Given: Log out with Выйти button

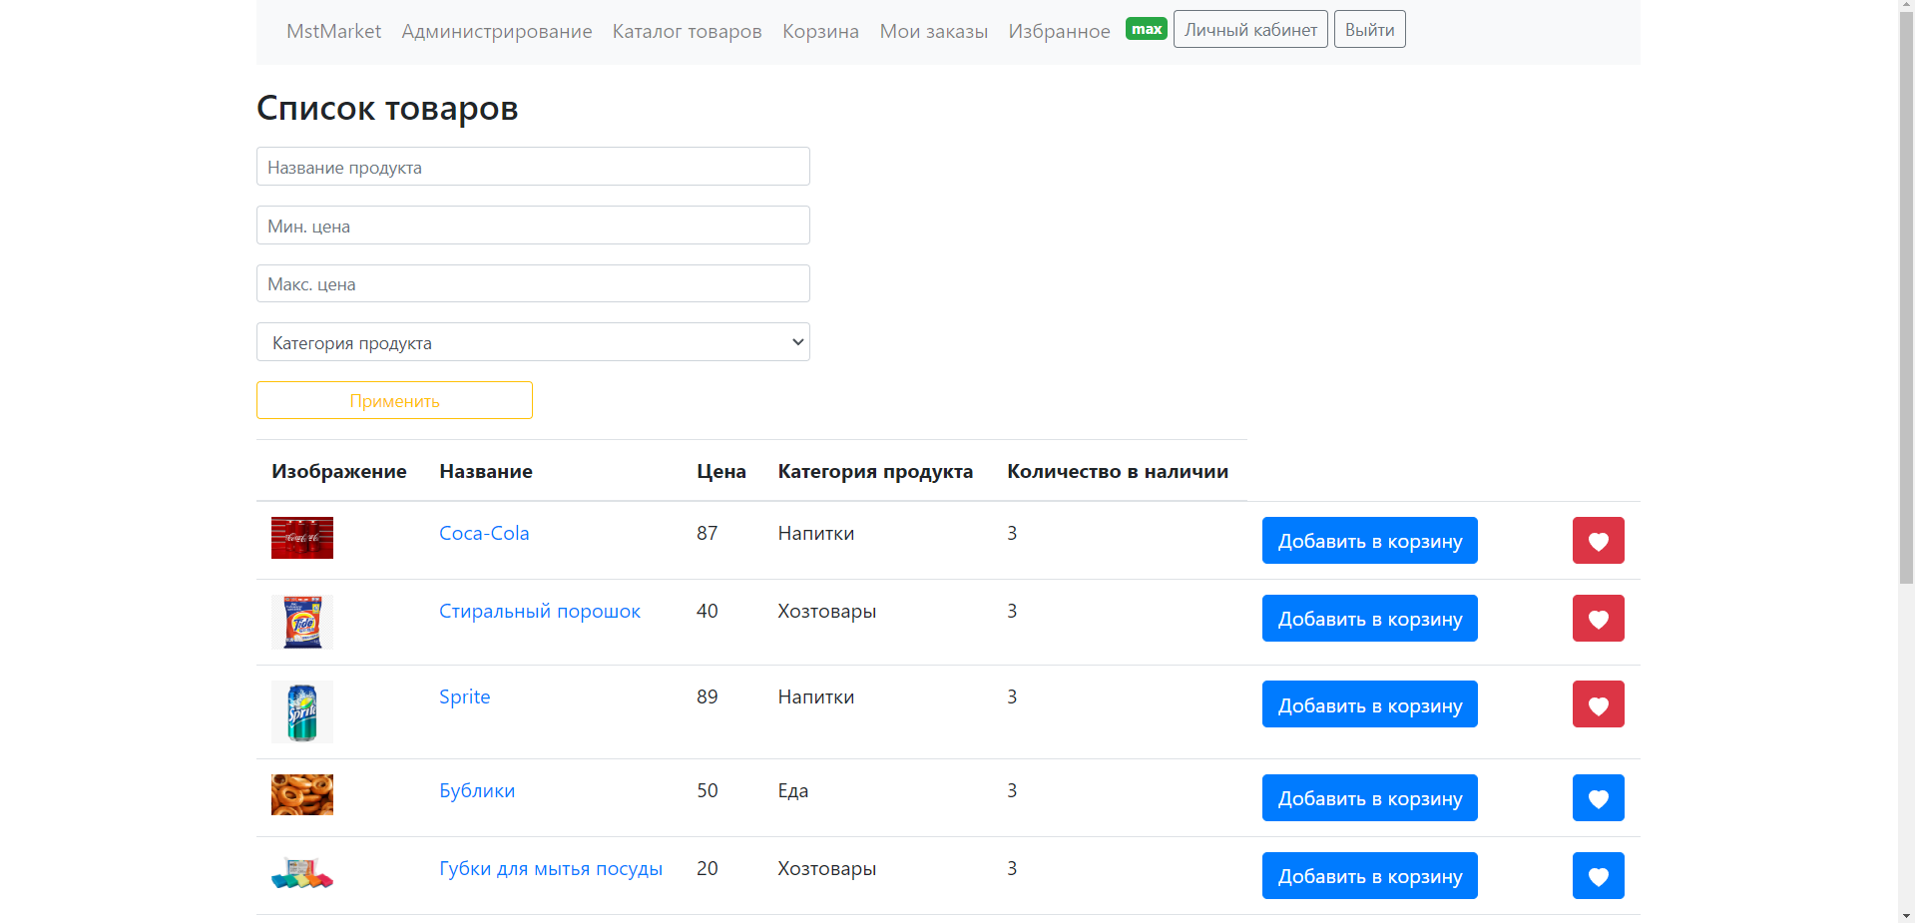Looking at the screenshot, I should [x=1369, y=29].
